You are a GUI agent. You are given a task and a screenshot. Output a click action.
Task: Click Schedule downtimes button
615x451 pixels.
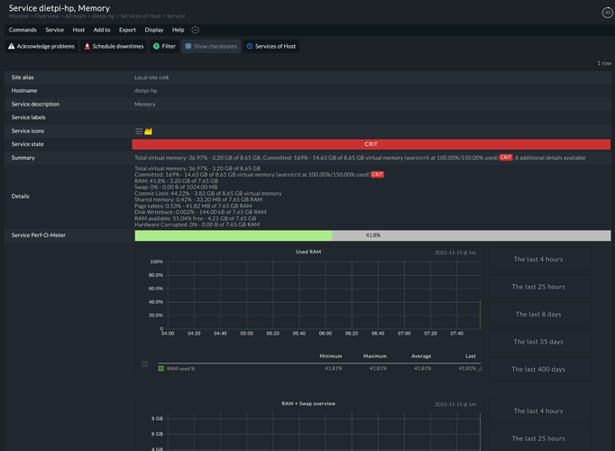pos(114,46)
